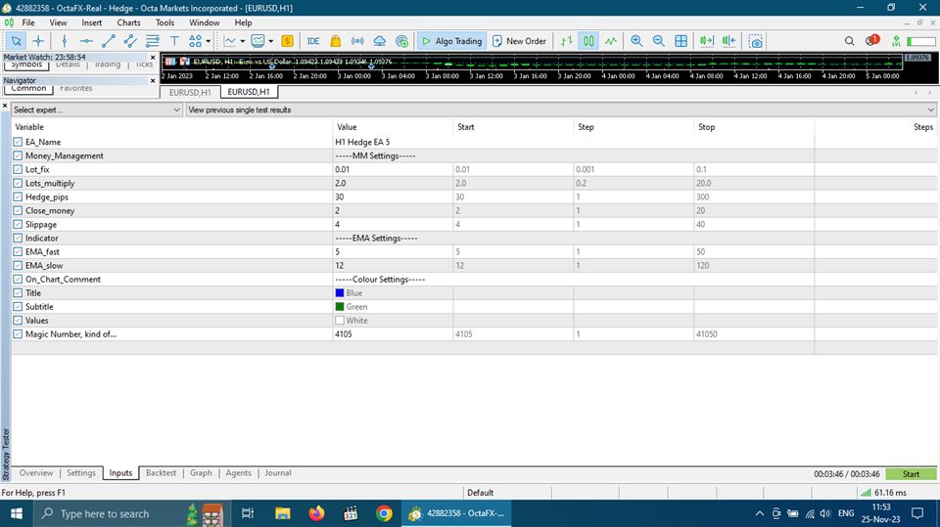940x527 pixels.
Task: Uncheck the EA_Name variable checkbox
Action: click(x=18, y=142)
